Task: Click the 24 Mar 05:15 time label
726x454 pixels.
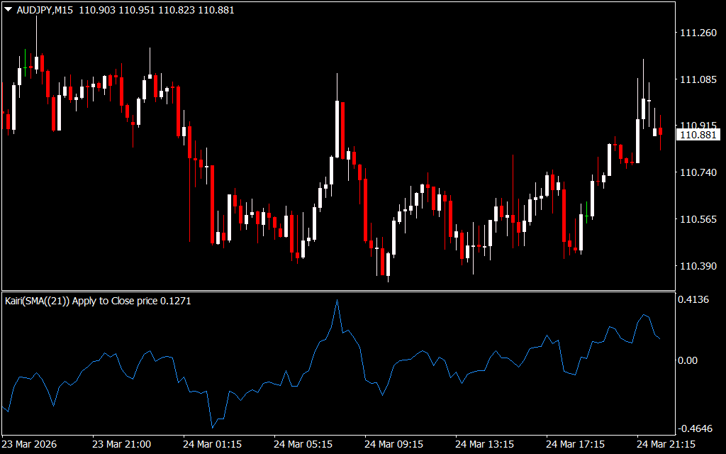Action: (303, 444)
